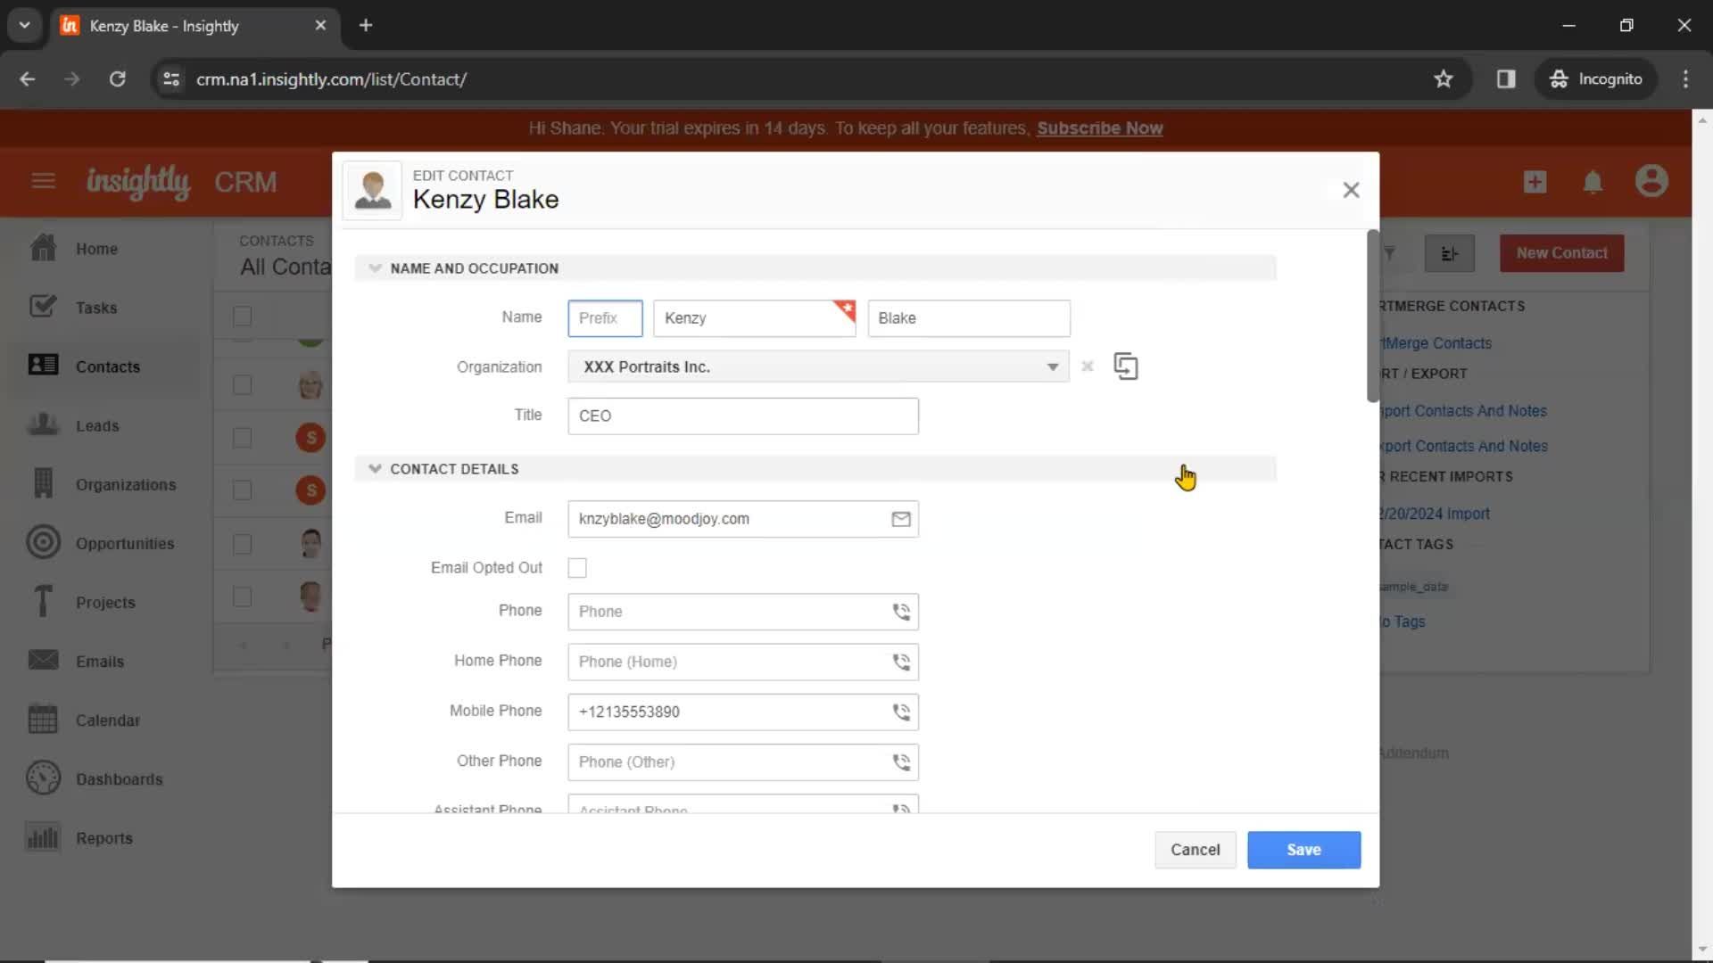
Task: Click the Subscribe Now trial link
Action: [x=1099, y=127]
